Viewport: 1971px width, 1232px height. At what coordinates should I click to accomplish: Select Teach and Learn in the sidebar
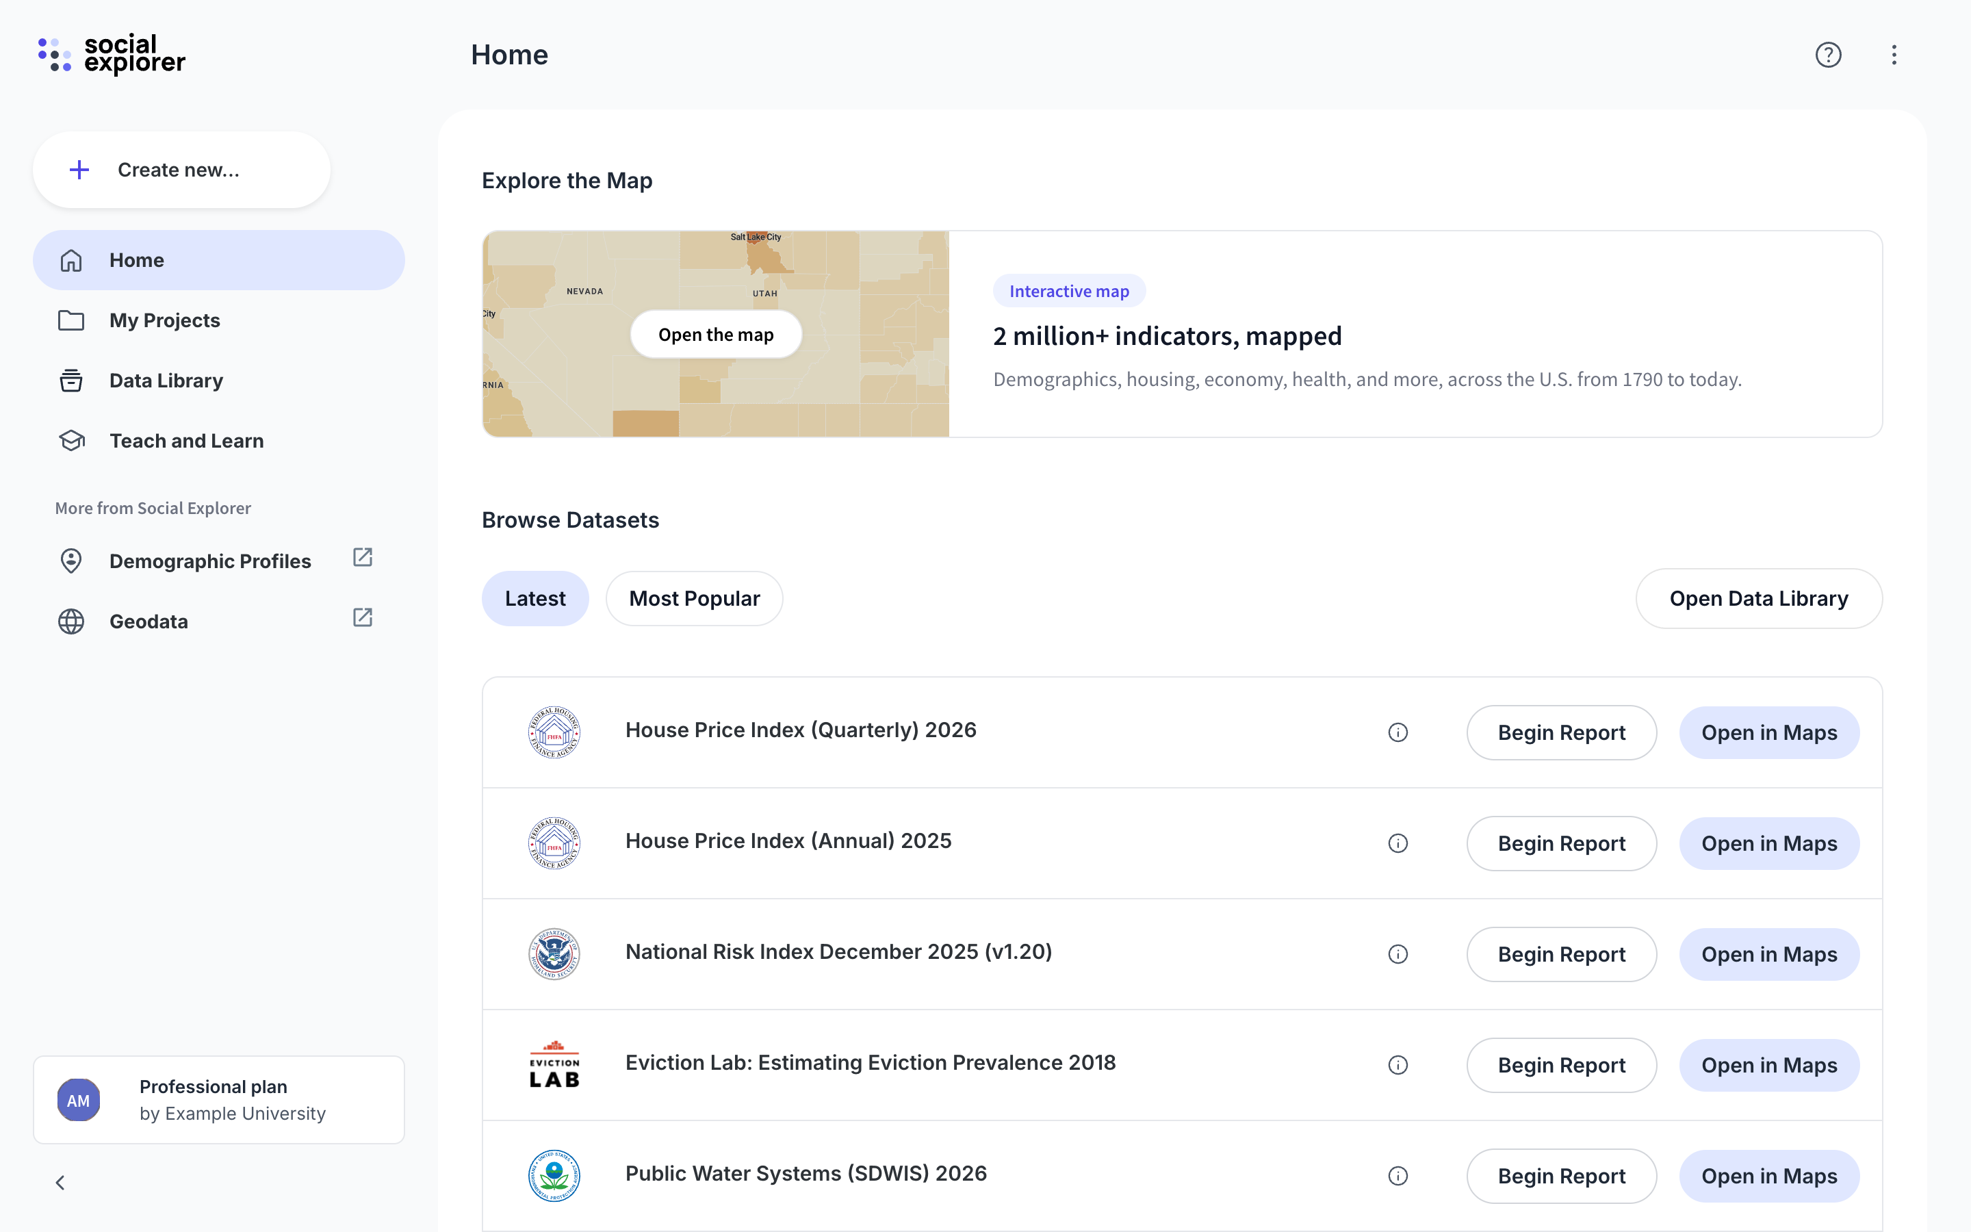pyautogui.click(x=218, y=441)
